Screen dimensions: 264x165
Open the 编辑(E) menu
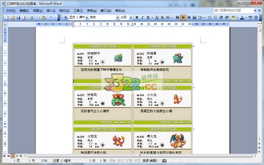[x=24, y=11]
